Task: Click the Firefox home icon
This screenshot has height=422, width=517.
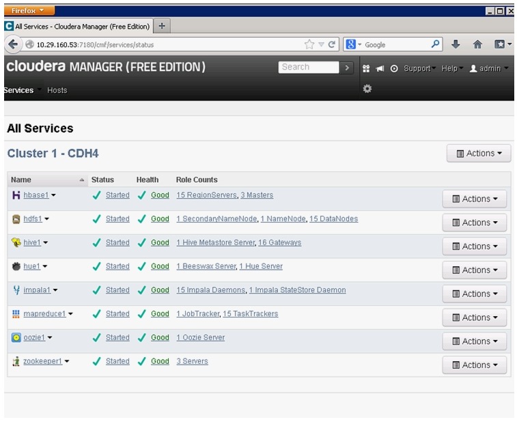Action: (477, 44)
